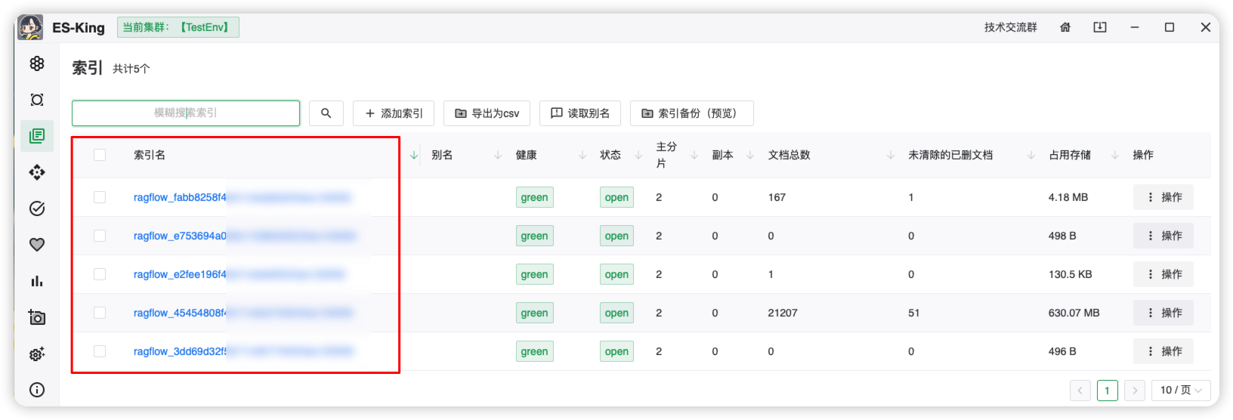Screen dimensions: 1233x420
Task: Click the green health tag of ragflow_fabb8258f4
Action: [535, 197]
